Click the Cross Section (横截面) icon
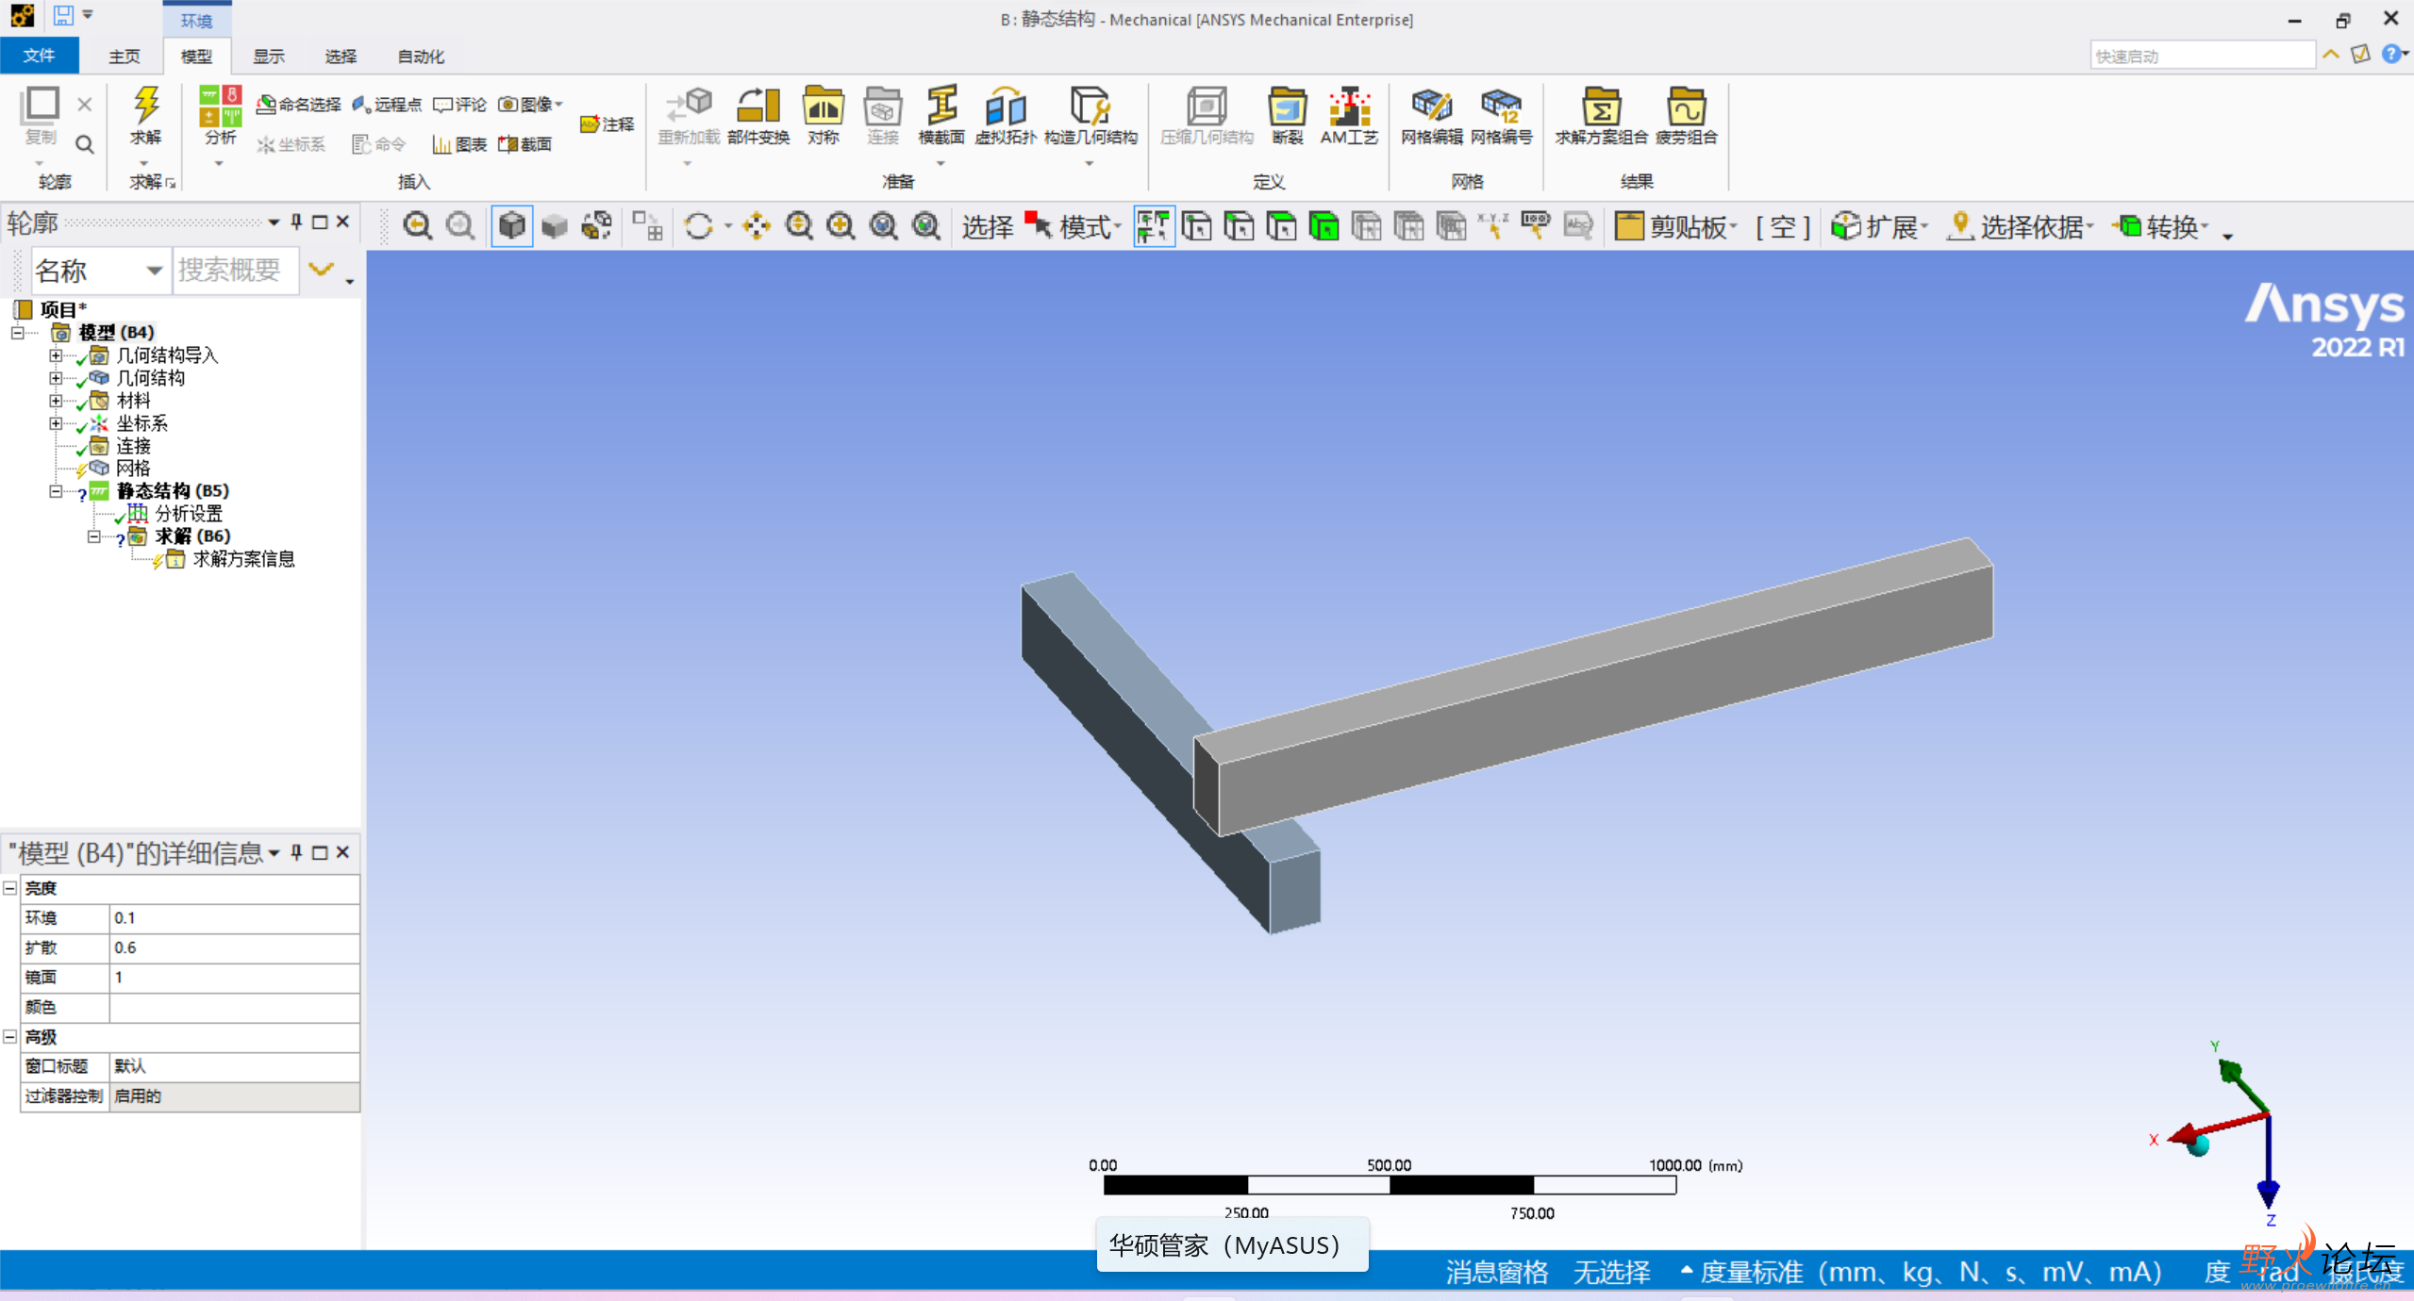Viewport: 2414px width, 1301px height. click(x=941, y=116)
